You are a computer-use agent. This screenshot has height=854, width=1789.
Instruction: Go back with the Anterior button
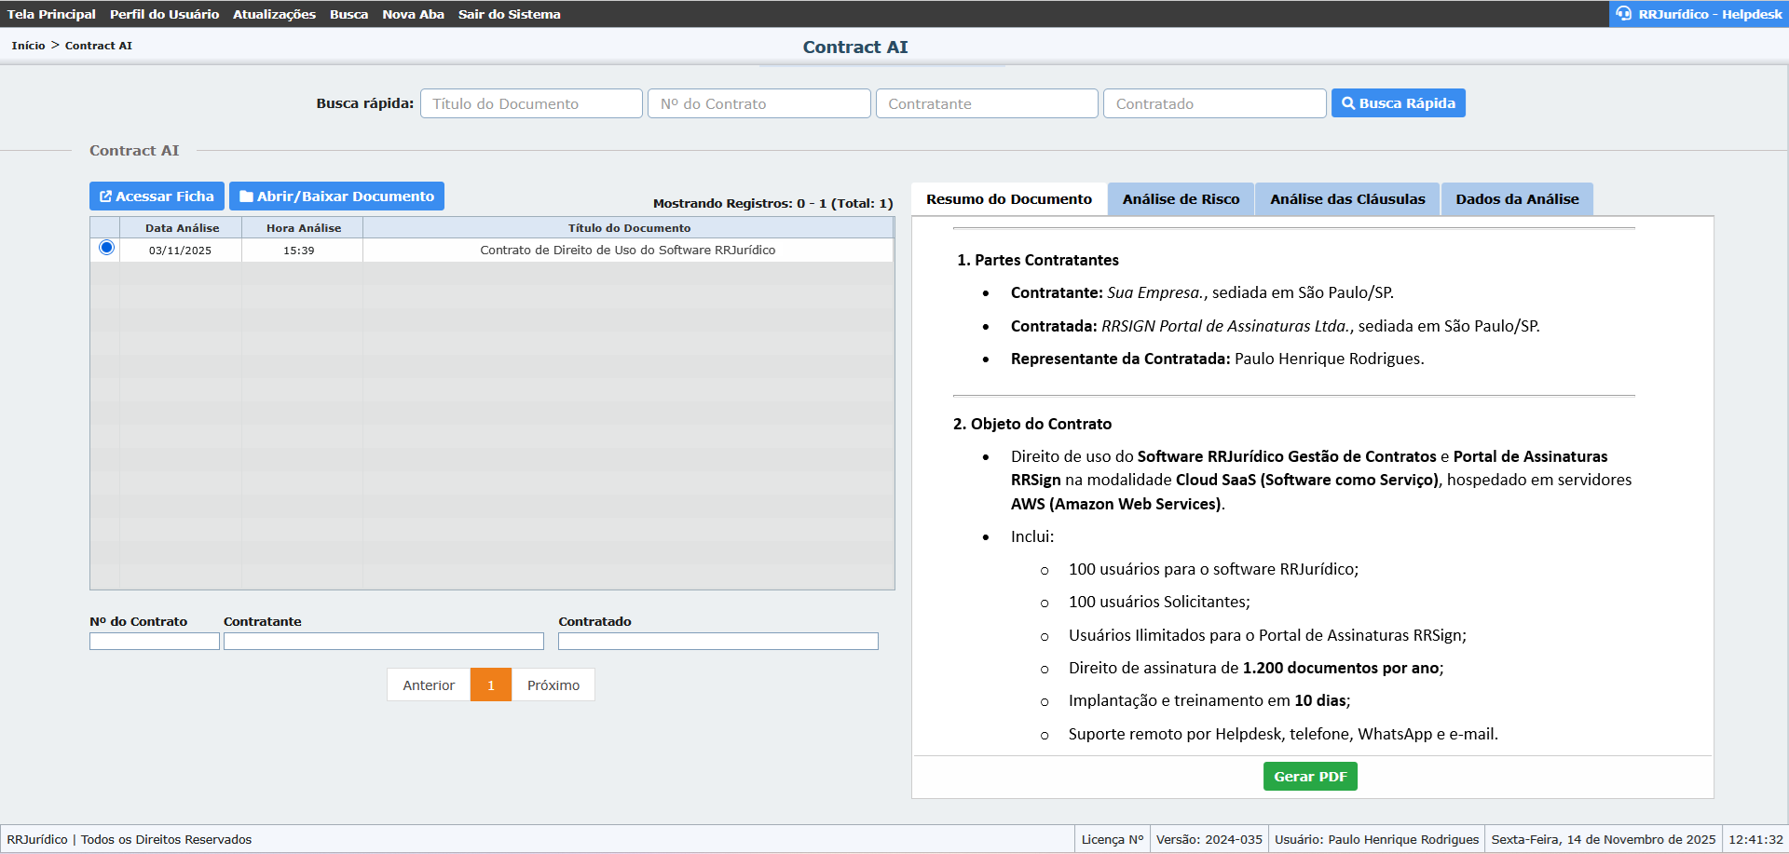coord(429,685)
